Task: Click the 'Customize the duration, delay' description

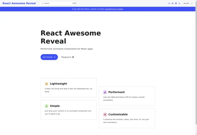Action: click(126, 121)
